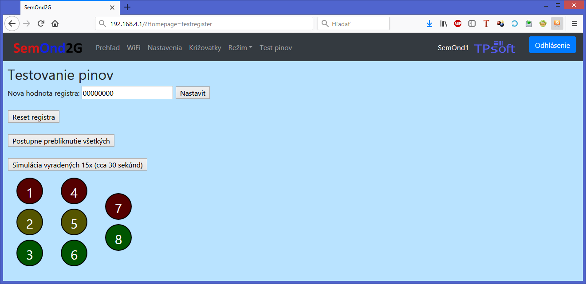586x284 pixels.
Task: Open the Firefox hamburger menu
Action: (574, 23)
